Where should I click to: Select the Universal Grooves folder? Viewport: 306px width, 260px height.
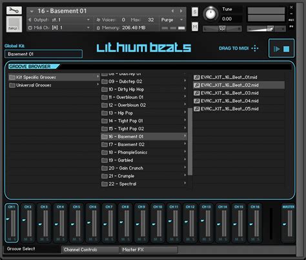[x=54, y=85]
